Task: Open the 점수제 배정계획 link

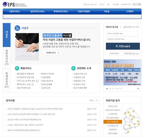Action: pyautogui.click(x=80, y=88)
